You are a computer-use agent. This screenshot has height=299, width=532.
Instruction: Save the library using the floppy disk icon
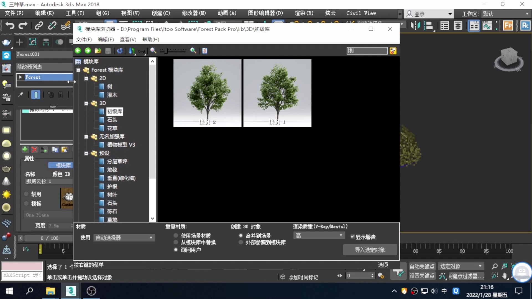click(x=108, y=51)
